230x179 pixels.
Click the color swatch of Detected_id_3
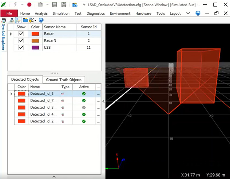(22, 108)
